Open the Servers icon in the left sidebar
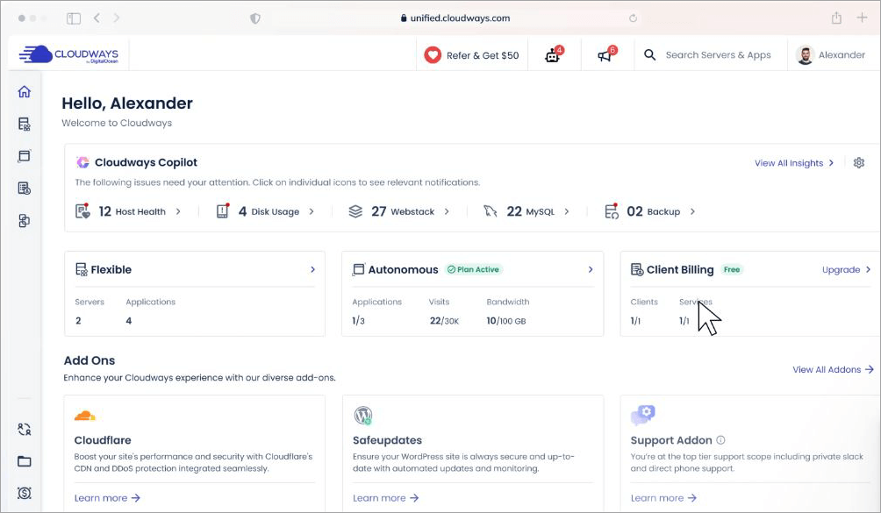 coord(24,124)
